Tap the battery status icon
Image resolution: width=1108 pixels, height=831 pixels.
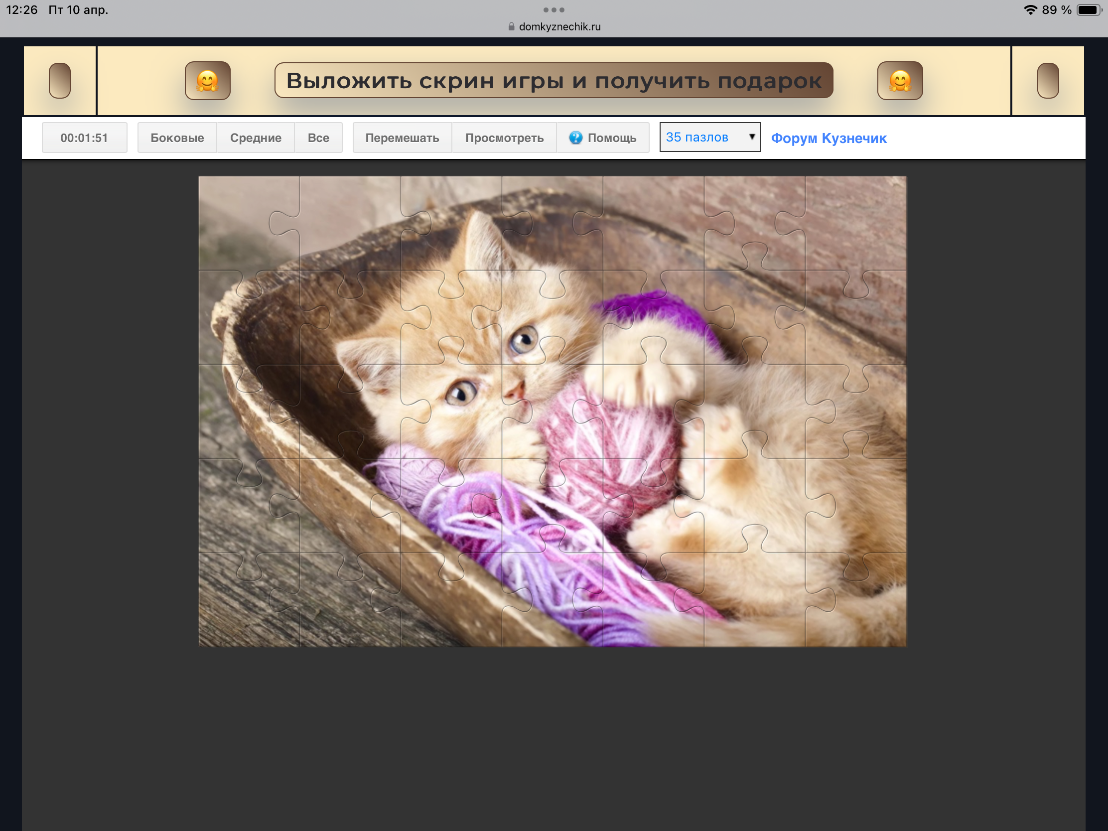pyautogui.click(x=1089, y=10)
